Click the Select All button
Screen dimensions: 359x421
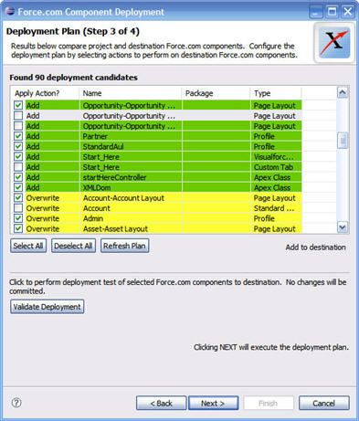pyautogui.click(x=28, y=246)
